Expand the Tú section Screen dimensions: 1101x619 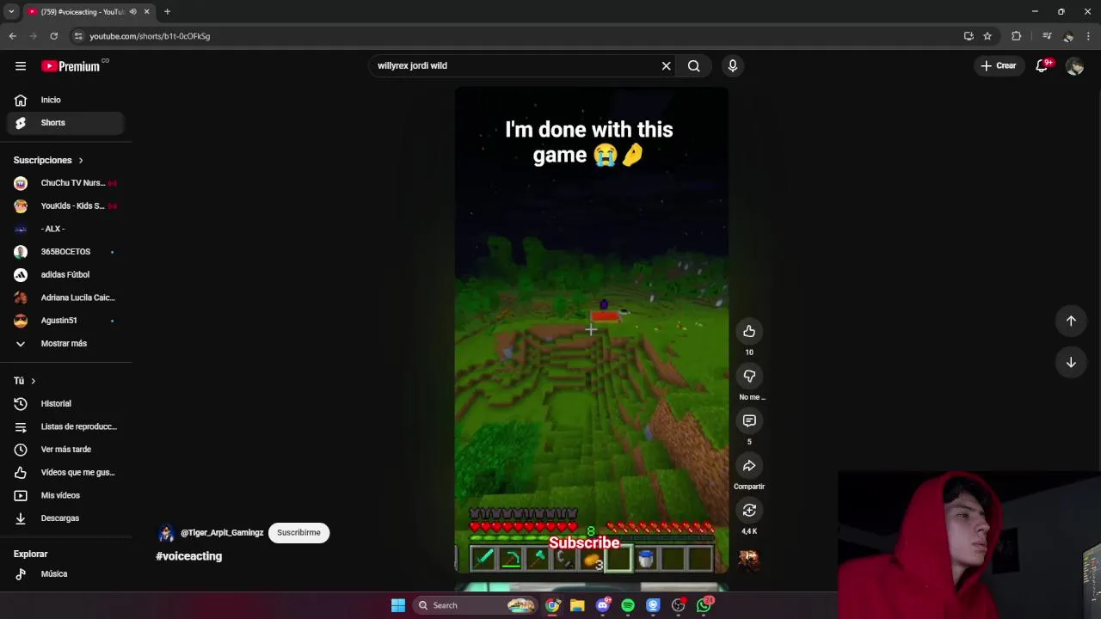tap(25, 381)
